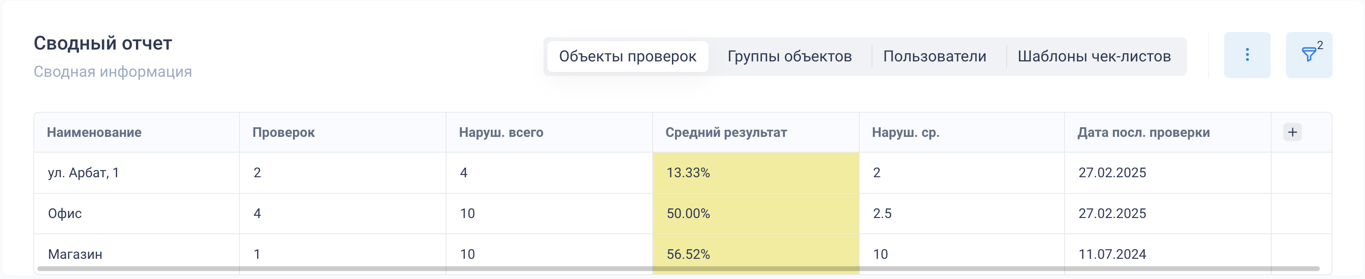This screenshot has width=1365, height=279.
Task: Add a column with the plus icon
Action: click(x=1292, y=132)
